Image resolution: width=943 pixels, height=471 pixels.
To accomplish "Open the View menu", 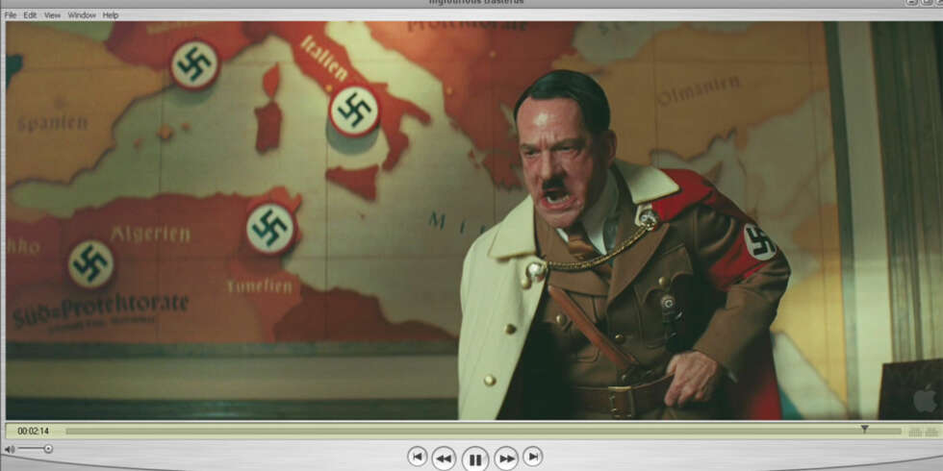I will (52, 15).
